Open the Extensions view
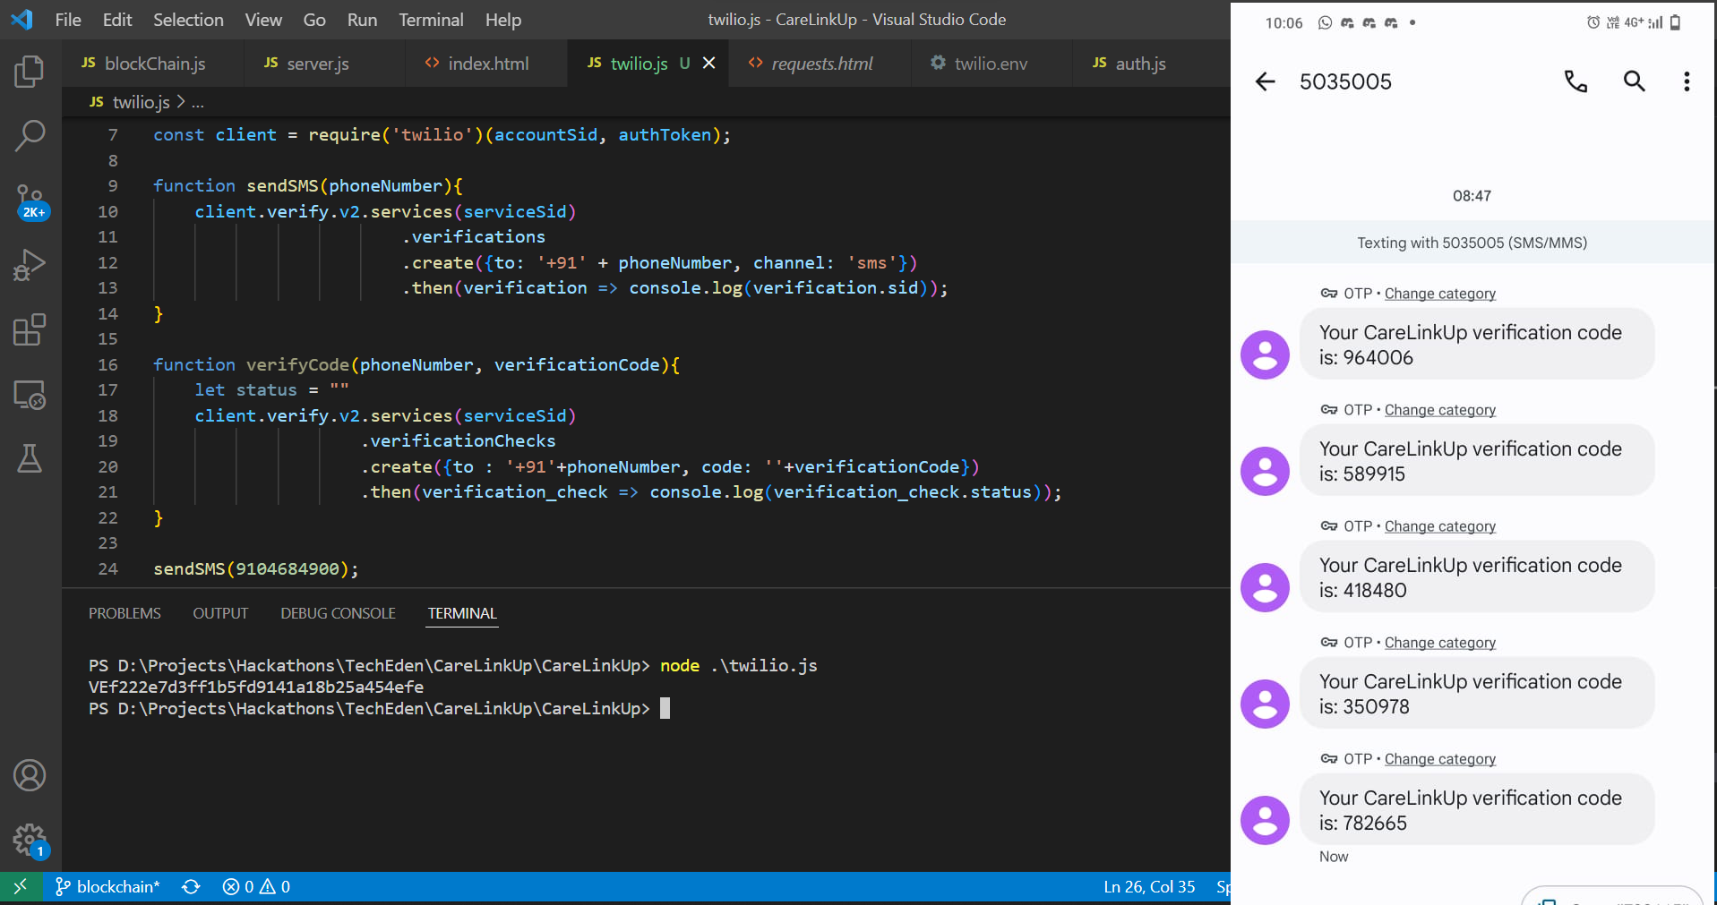The image size is (1717, 905). pyautogui.click(x=30, y=330)
